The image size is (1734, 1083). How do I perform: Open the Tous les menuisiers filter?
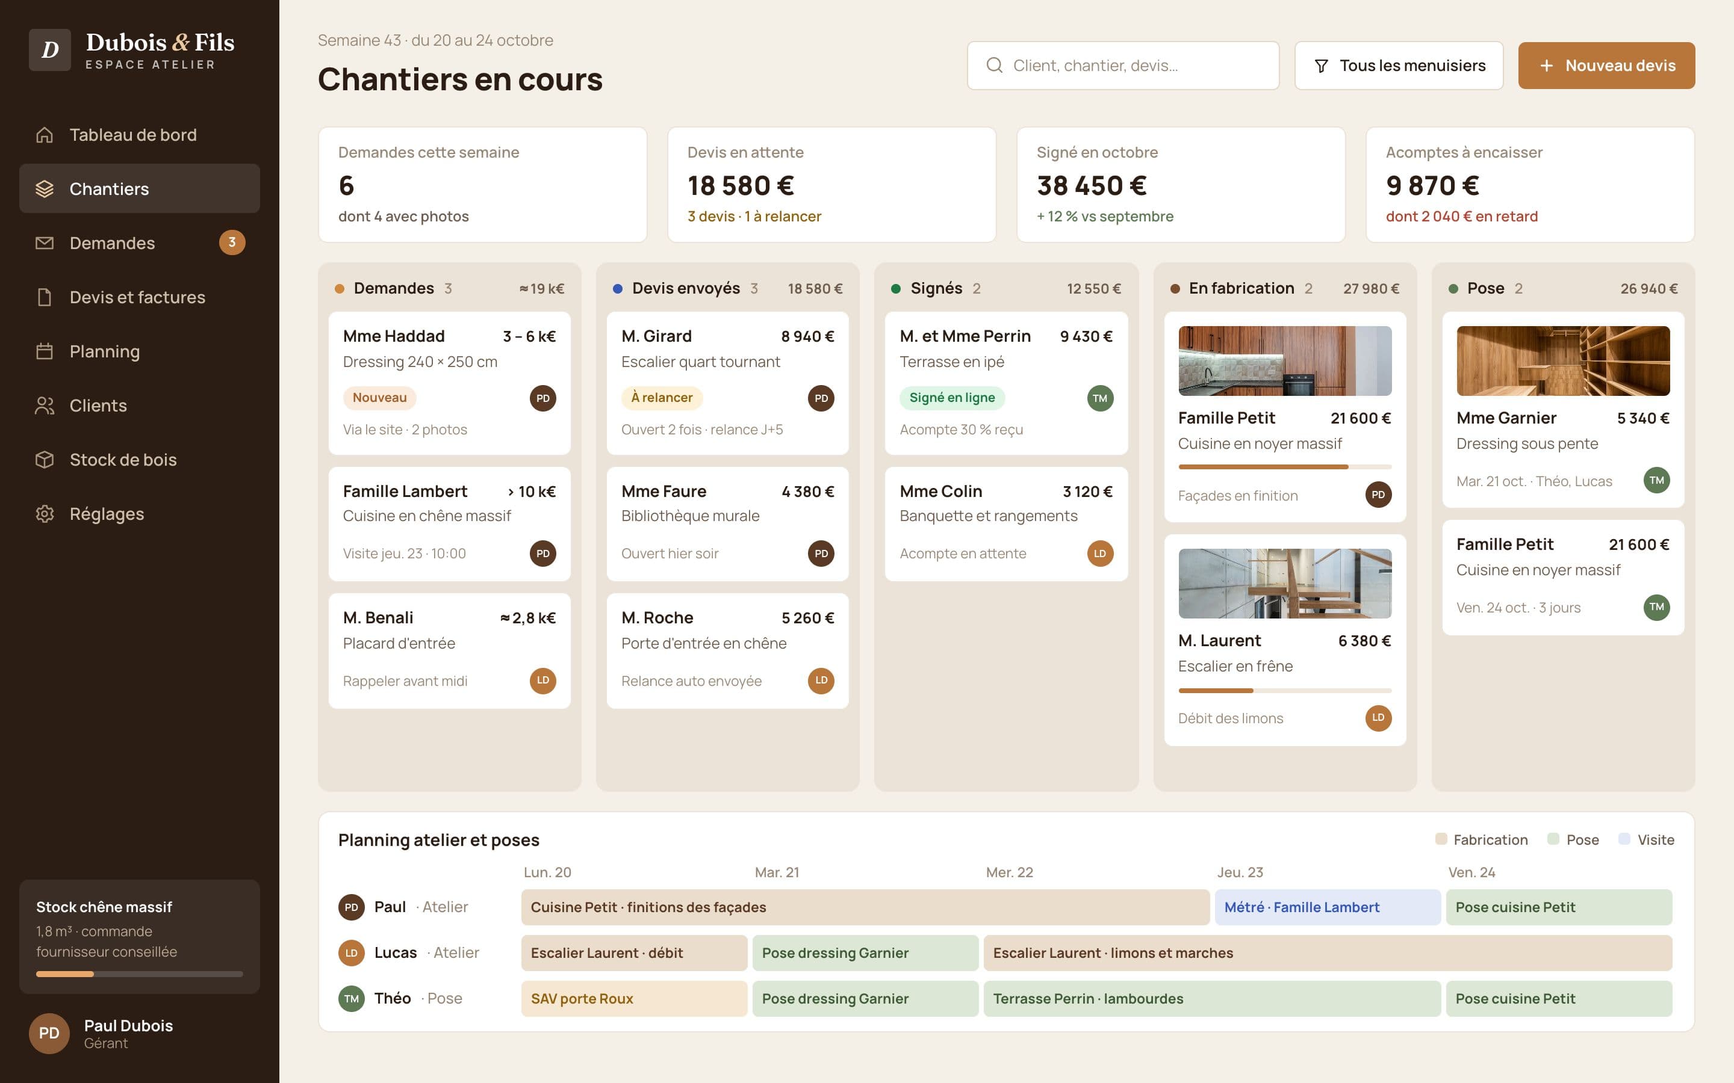[1399, 65]
